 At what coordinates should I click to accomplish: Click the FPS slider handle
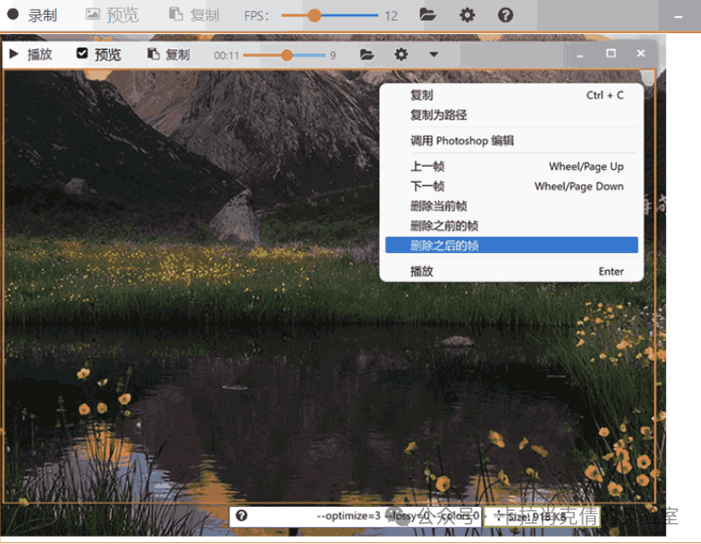315,15
